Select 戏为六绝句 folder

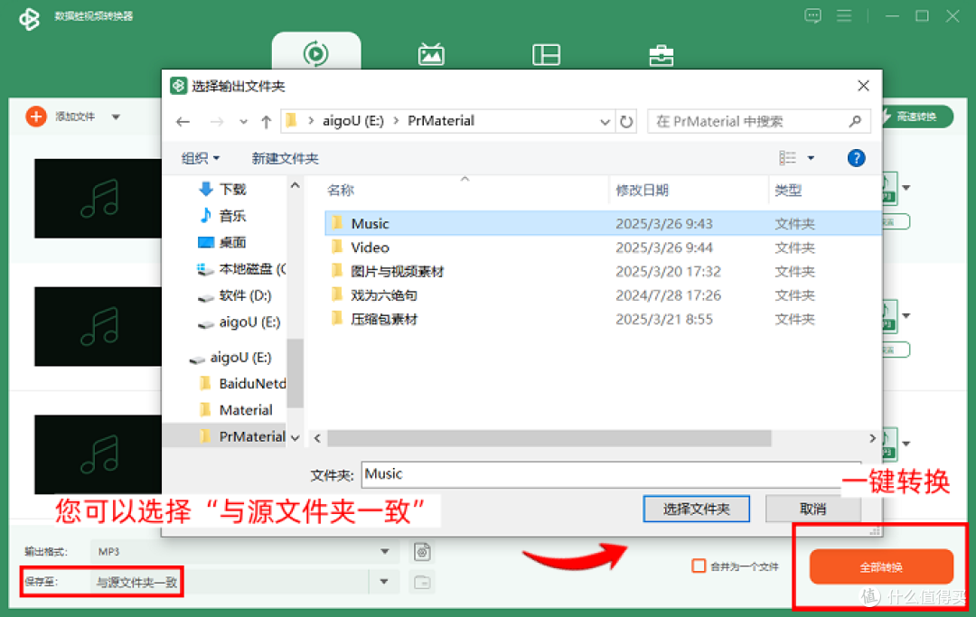(383, 295)
